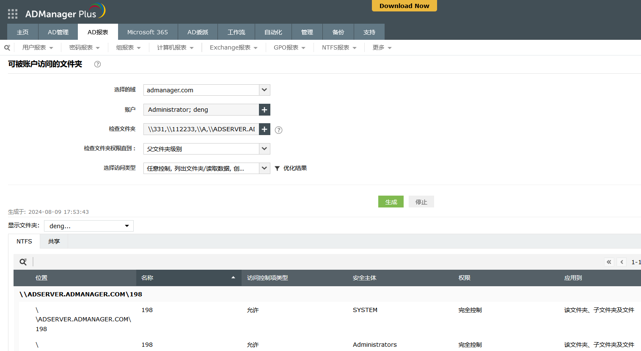Add folders using the 检查文件夹 plus icon
The height and width of the screenshot is (351, 641).
[264, 129]
